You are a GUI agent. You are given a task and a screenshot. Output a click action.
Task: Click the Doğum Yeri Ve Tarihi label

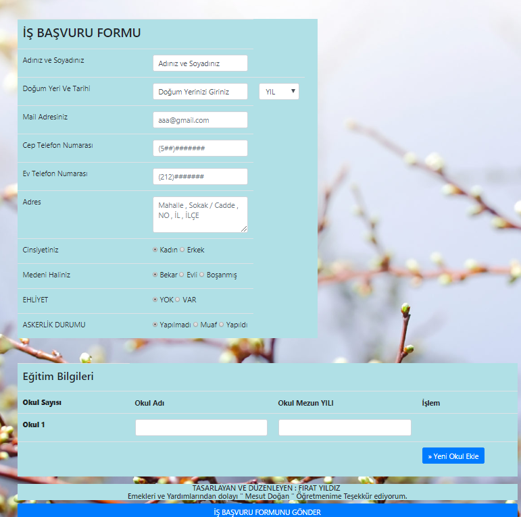click(x=57, y=88)
